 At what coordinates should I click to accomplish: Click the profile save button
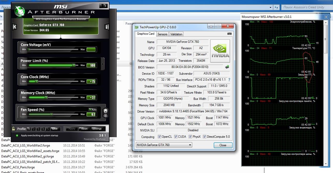pyautogui.click(x=55, y=129)
